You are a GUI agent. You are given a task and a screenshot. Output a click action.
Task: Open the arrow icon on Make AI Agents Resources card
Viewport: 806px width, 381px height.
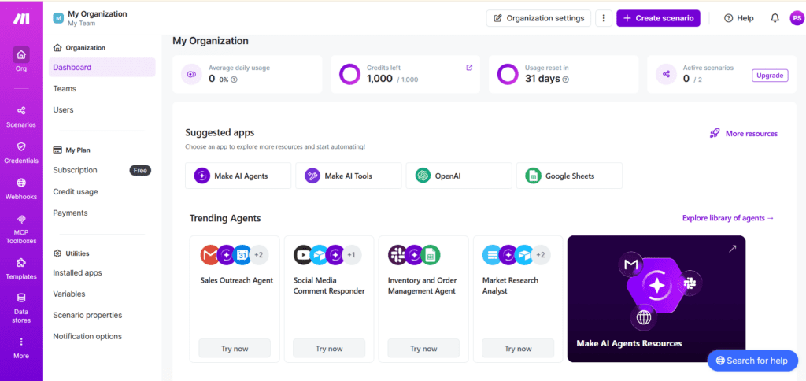tap(733, 249)
